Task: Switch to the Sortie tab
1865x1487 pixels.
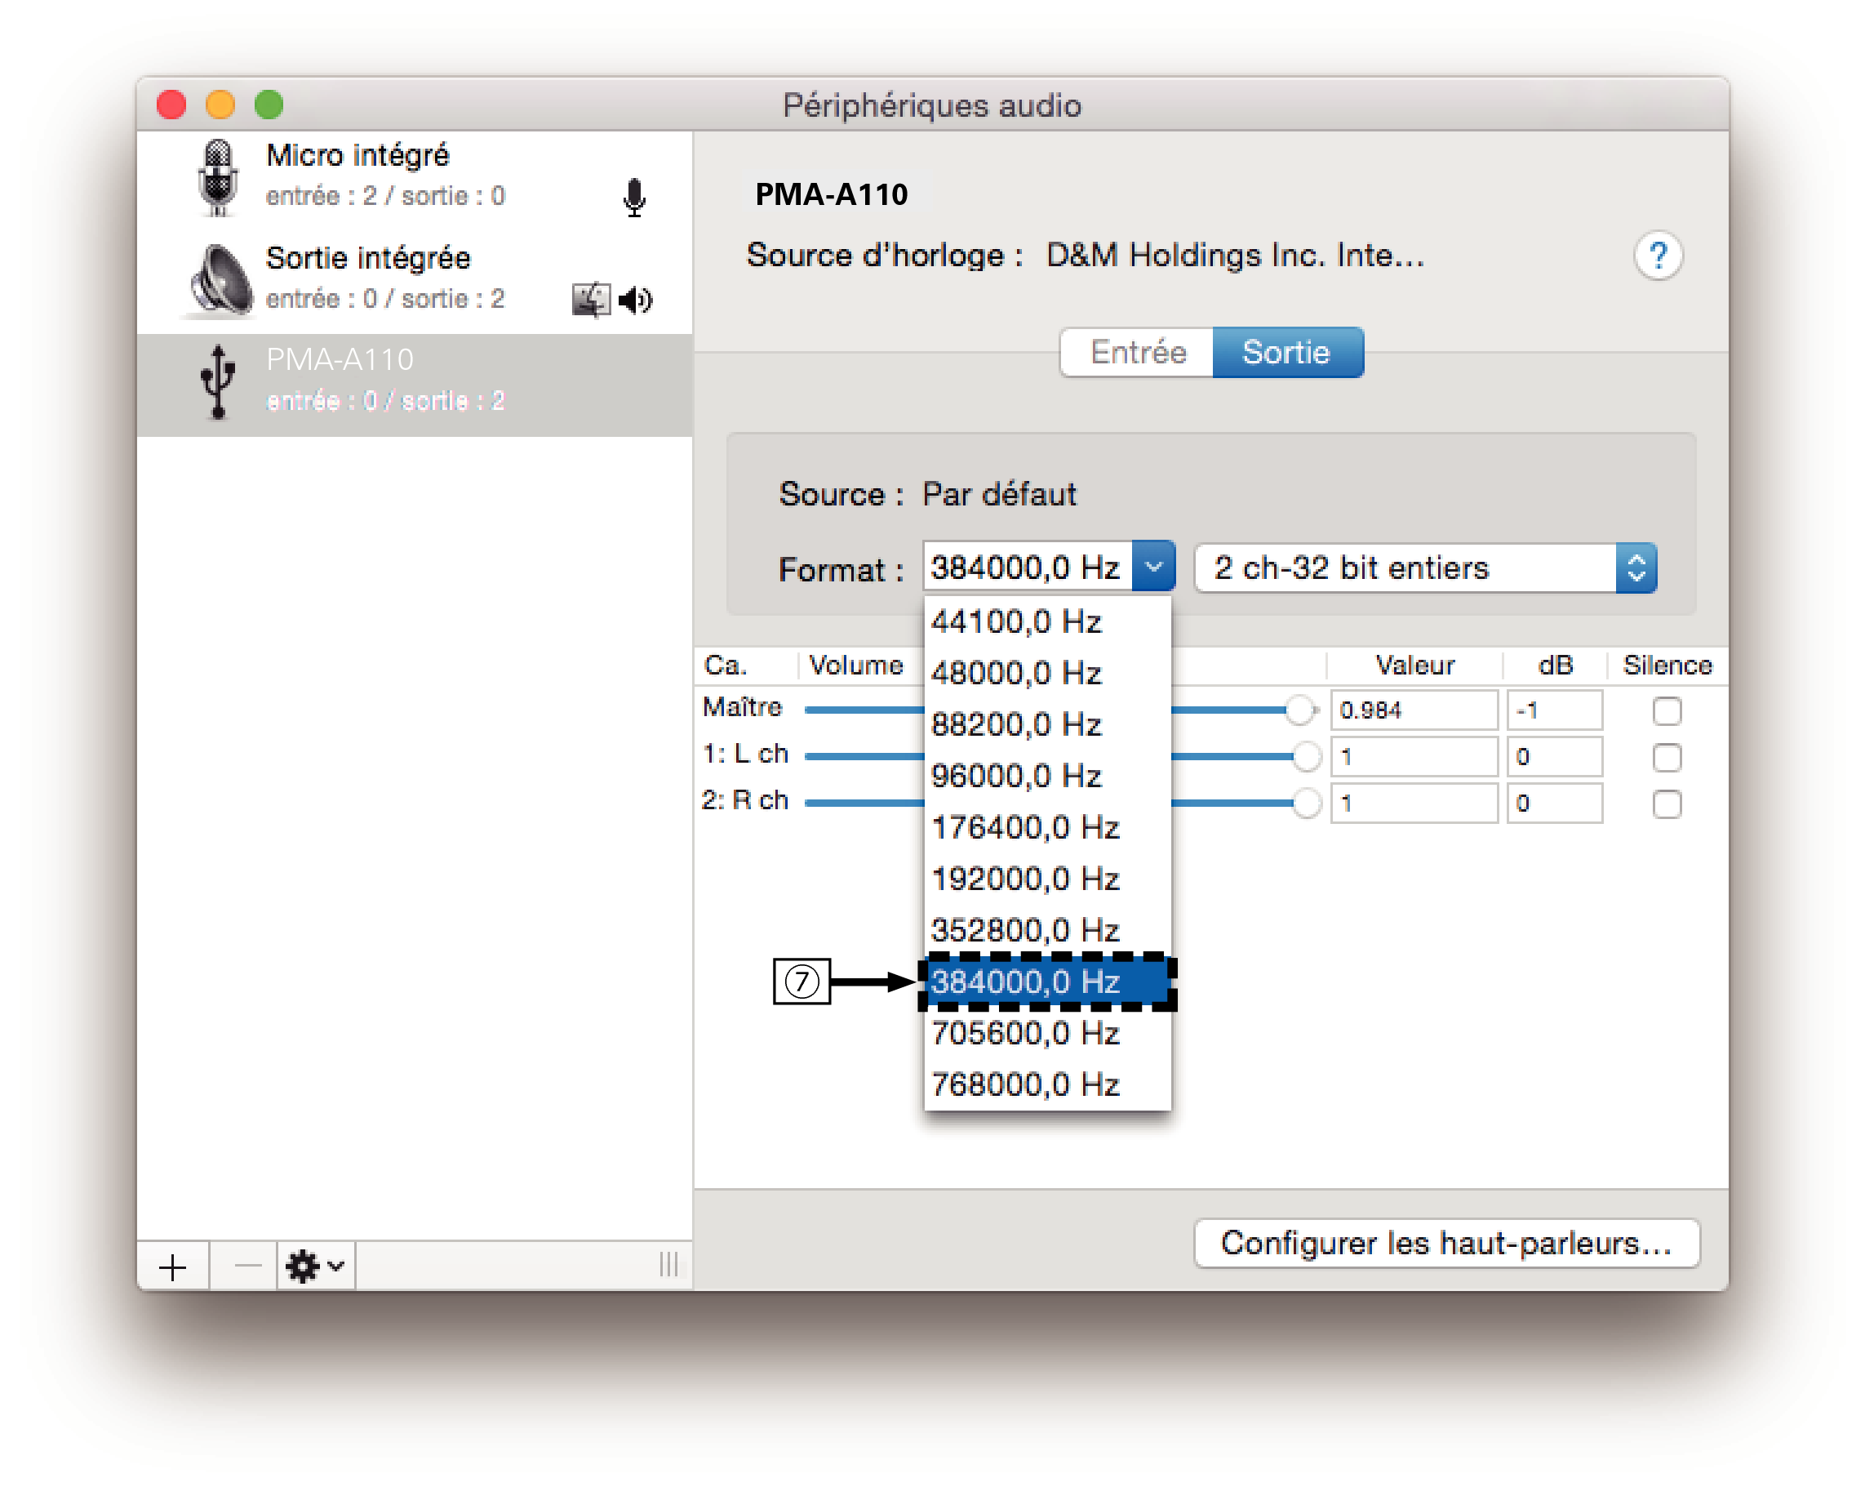Action: [1287, 351]
